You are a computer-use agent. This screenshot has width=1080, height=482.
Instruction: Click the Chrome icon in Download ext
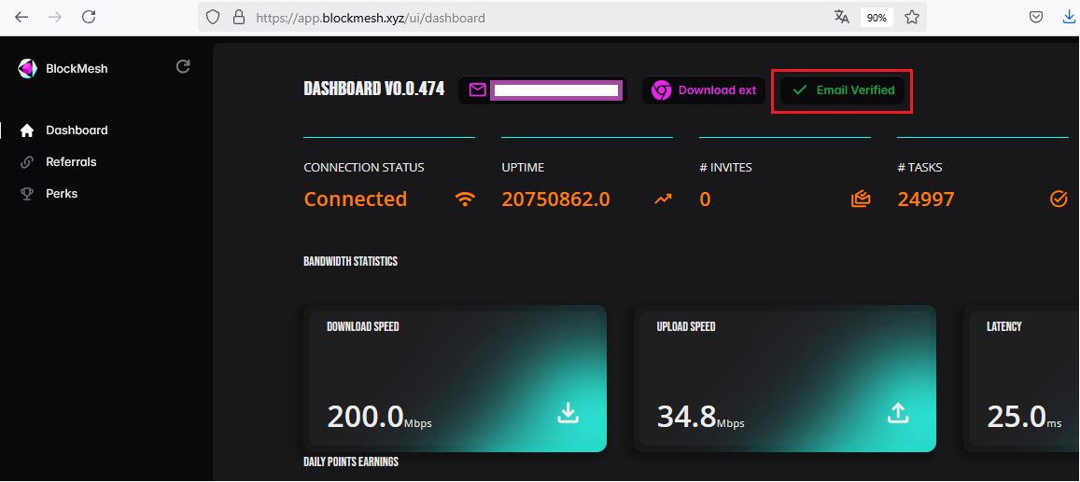click(661, 90)
